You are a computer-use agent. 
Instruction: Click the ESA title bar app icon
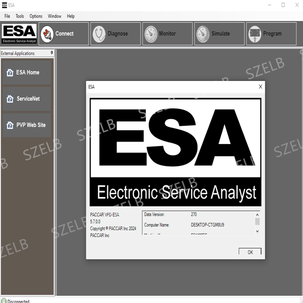(x=4, y=5)
